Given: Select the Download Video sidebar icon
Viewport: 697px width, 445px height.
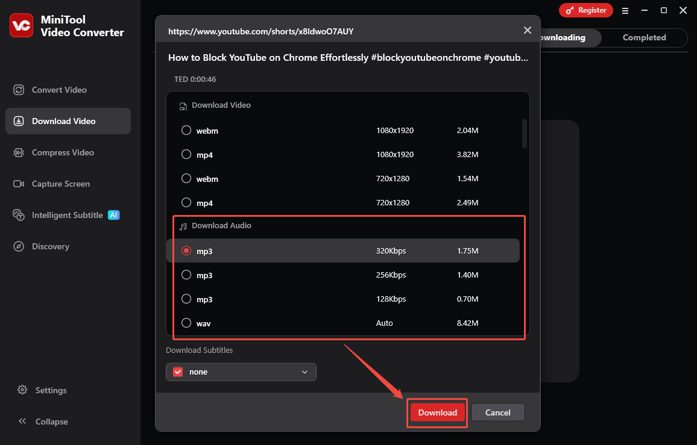Looking at the screenshot, I should pos(63,120).
